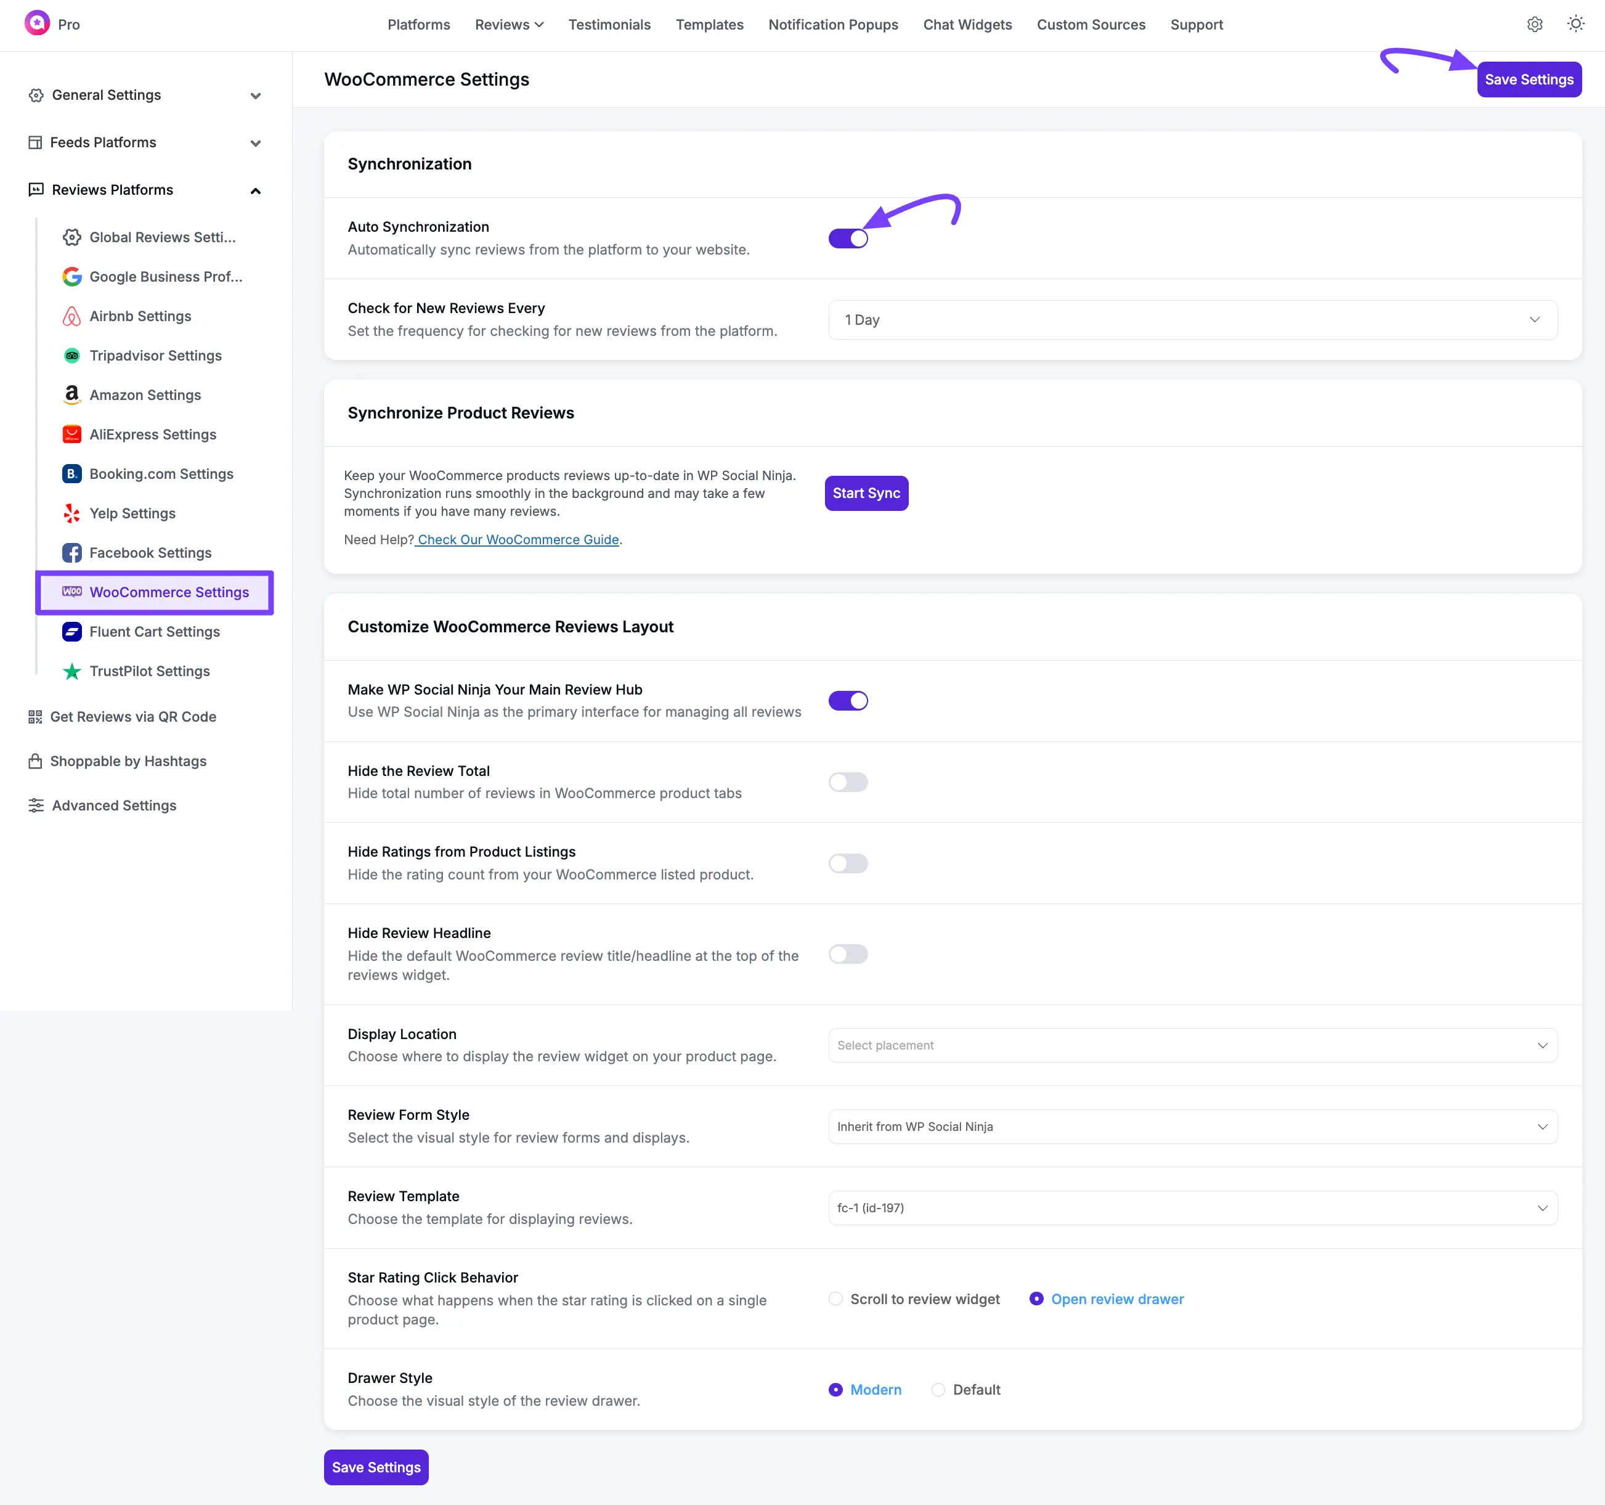Click the Booking.com settings icon

pyautogui.click(x=72, y=474)
